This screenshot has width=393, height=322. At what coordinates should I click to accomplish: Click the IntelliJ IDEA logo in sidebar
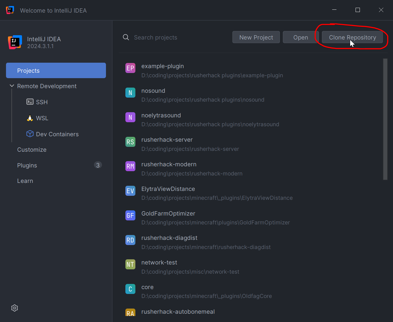[x=15, y=42]
